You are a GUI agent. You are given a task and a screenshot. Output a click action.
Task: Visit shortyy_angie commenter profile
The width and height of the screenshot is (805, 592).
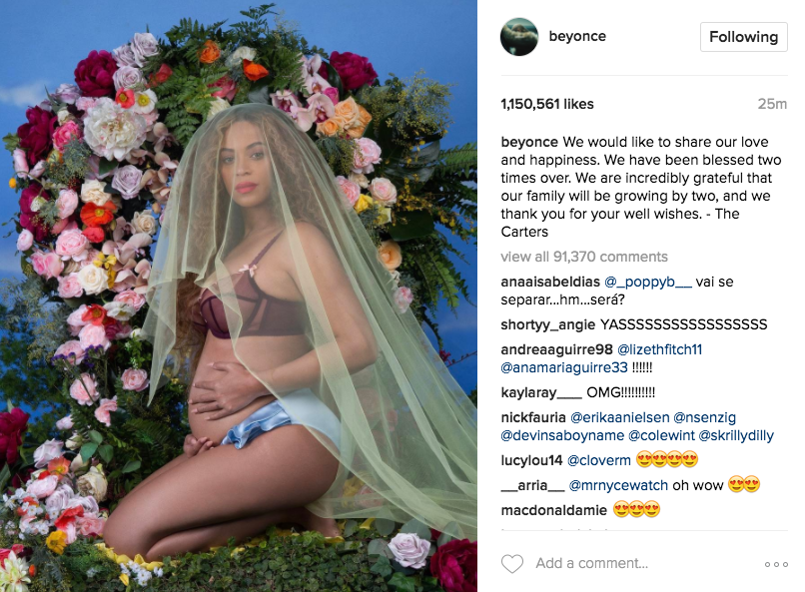tap(547, 324)
